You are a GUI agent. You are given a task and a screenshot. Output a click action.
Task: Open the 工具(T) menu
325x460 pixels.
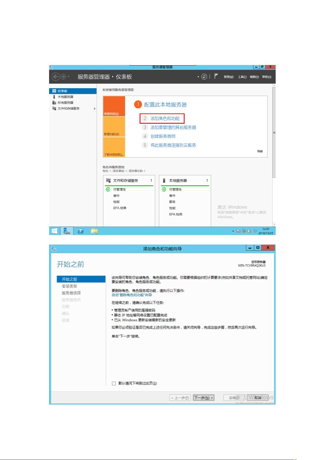242,77
